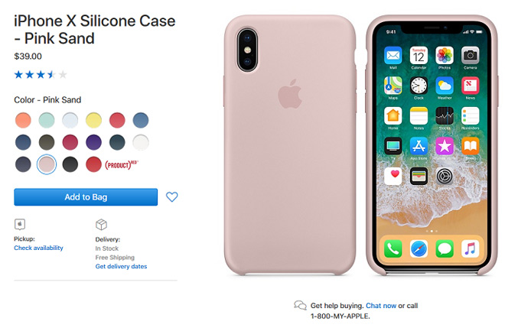This screenshot has height=331, width=505.
Task: Click the front view phone case image
Action: [432, 145]
